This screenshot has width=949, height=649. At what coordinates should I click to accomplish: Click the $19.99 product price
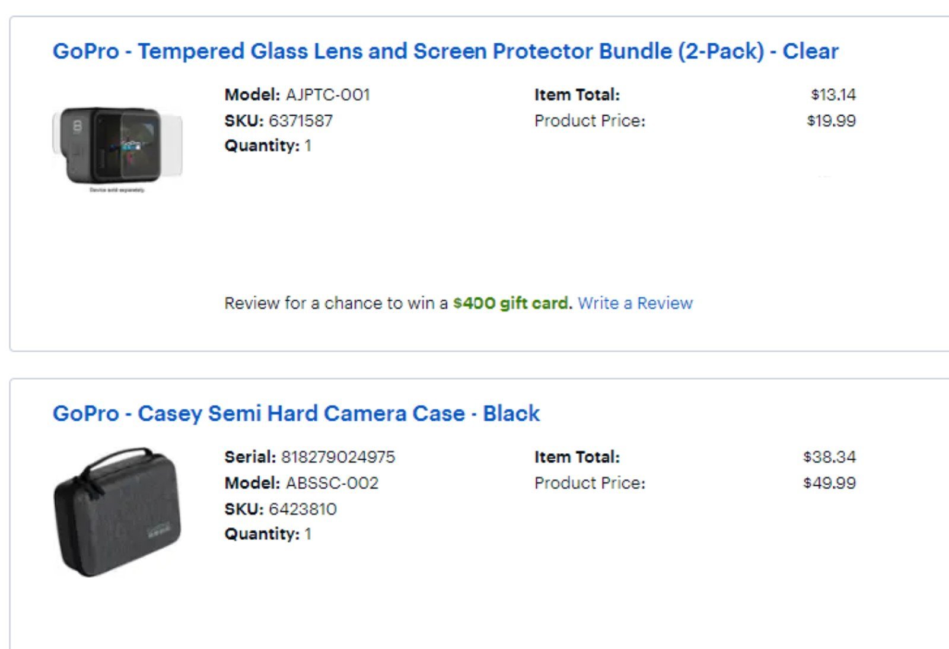click(831, 121)
